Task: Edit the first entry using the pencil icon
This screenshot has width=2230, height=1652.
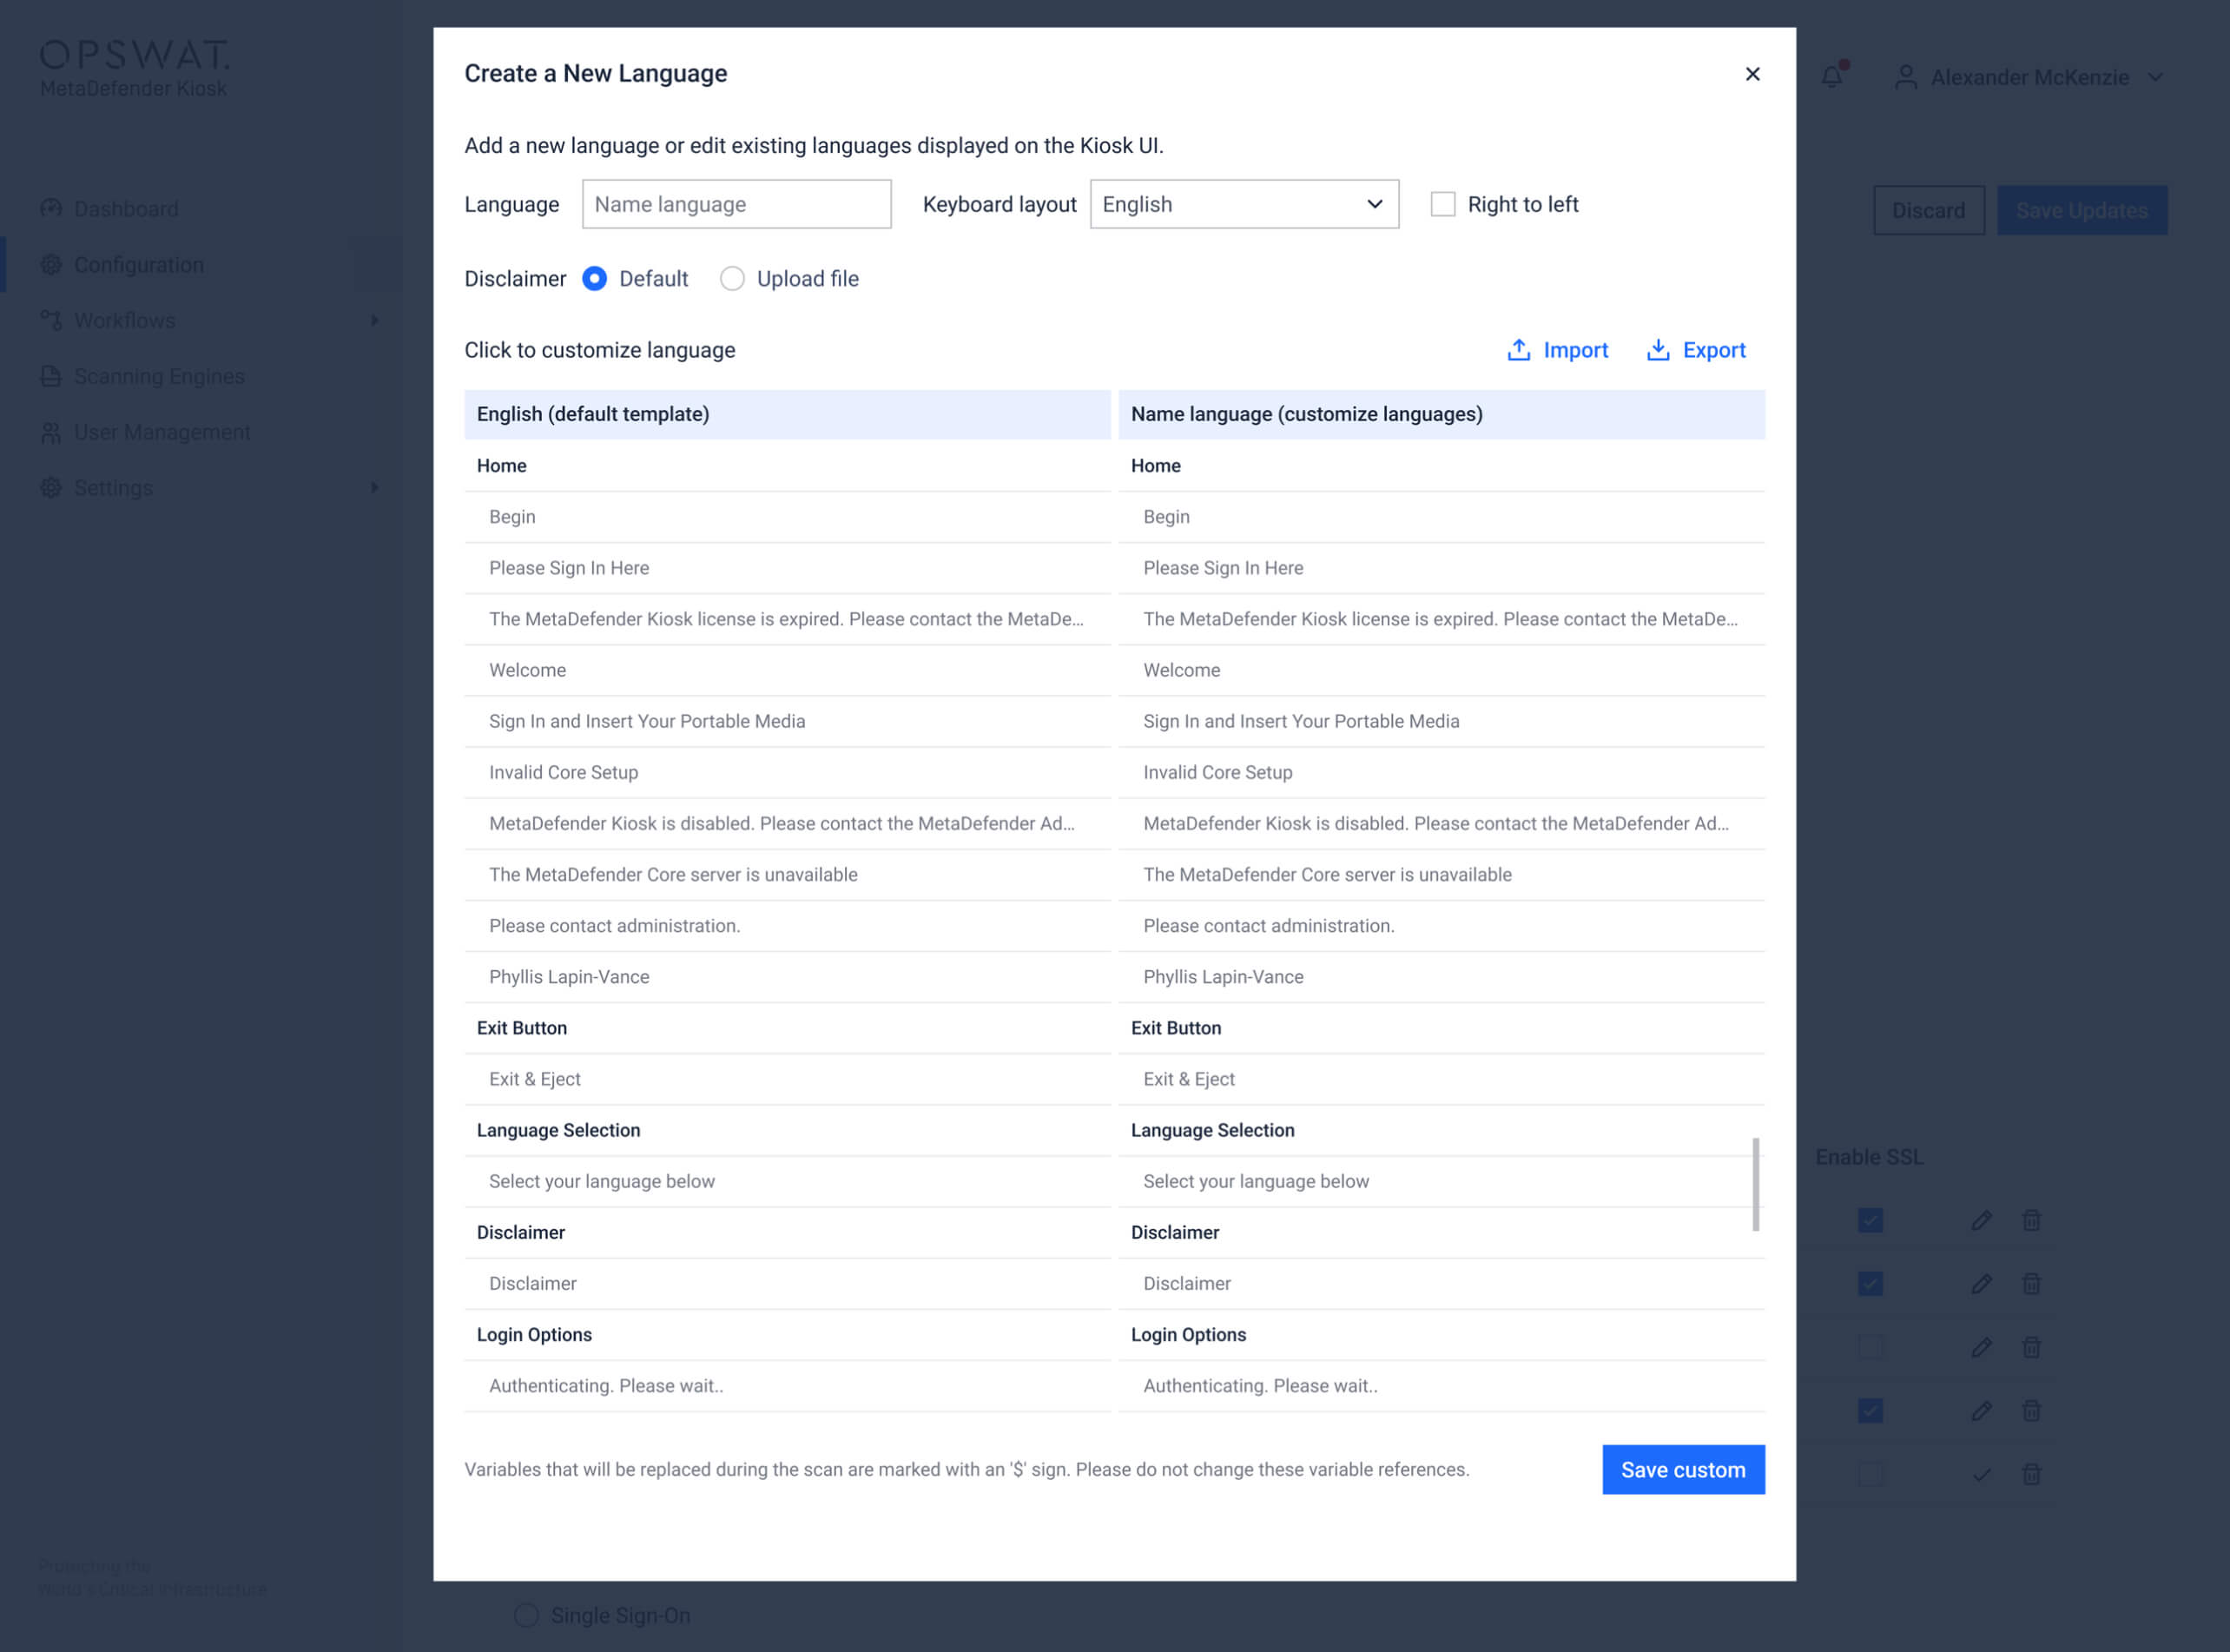Action: pyautogui.click(x=1981, y=1220)
